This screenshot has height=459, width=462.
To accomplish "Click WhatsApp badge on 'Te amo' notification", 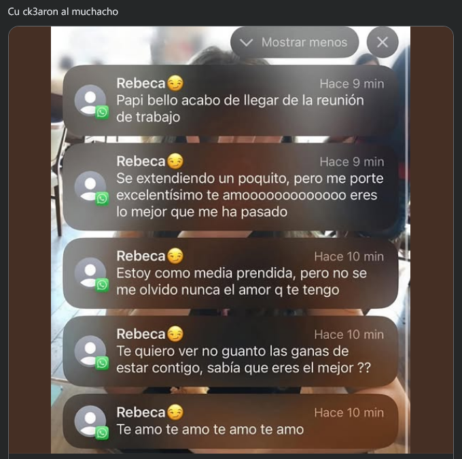I will pos(102,433).
